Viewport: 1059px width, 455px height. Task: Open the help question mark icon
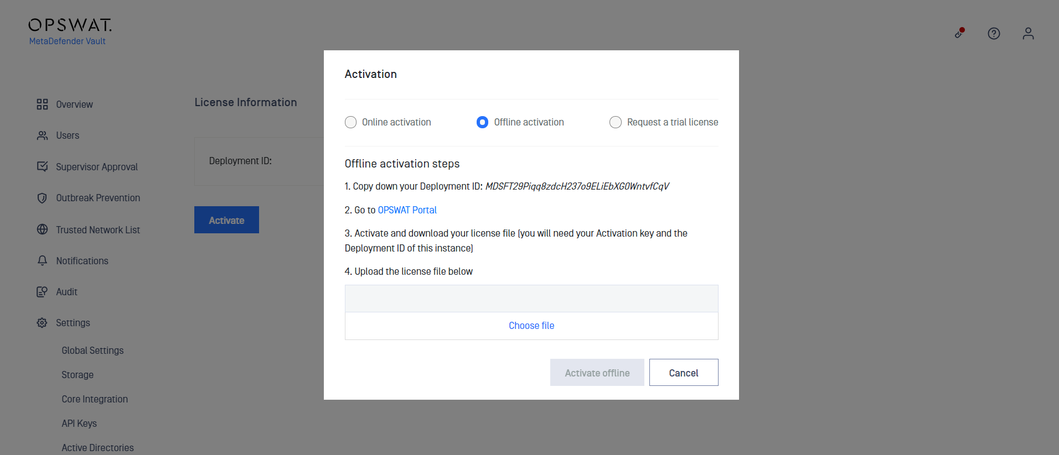(994, 34)
